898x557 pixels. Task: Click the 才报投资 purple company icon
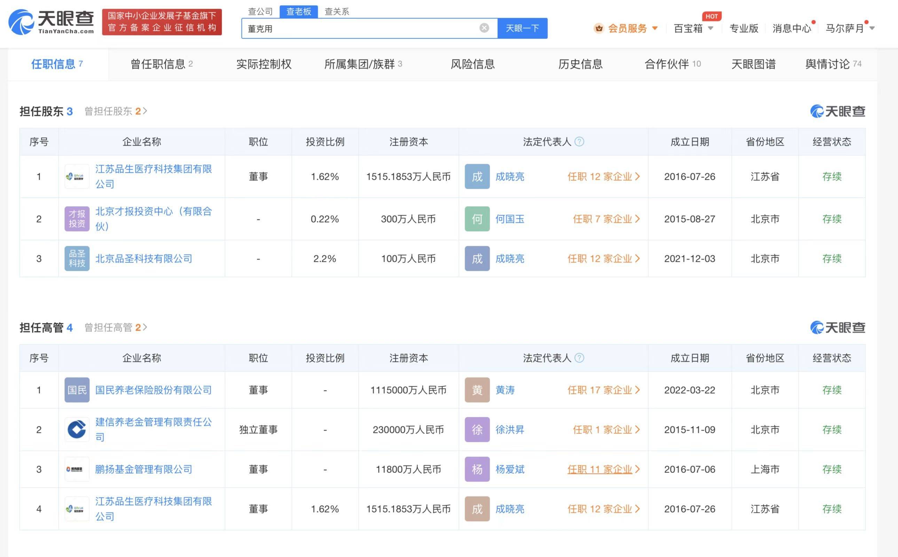77,219
